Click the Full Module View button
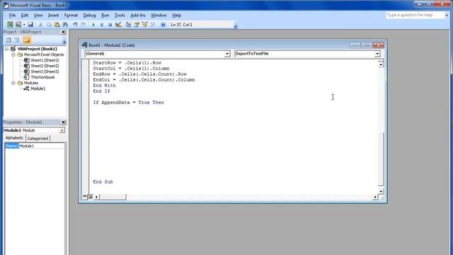This screenshot has width=453, height=255. pyautogui.click(x=91, y=197)
